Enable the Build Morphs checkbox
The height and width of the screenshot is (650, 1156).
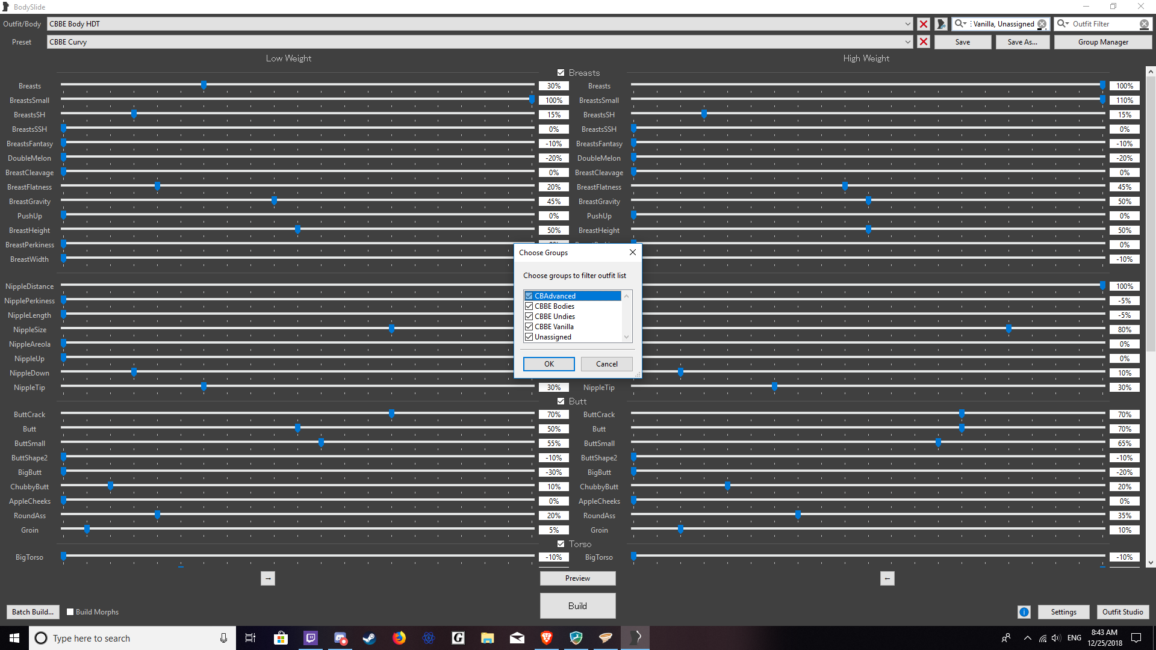(x=70, y=612)
